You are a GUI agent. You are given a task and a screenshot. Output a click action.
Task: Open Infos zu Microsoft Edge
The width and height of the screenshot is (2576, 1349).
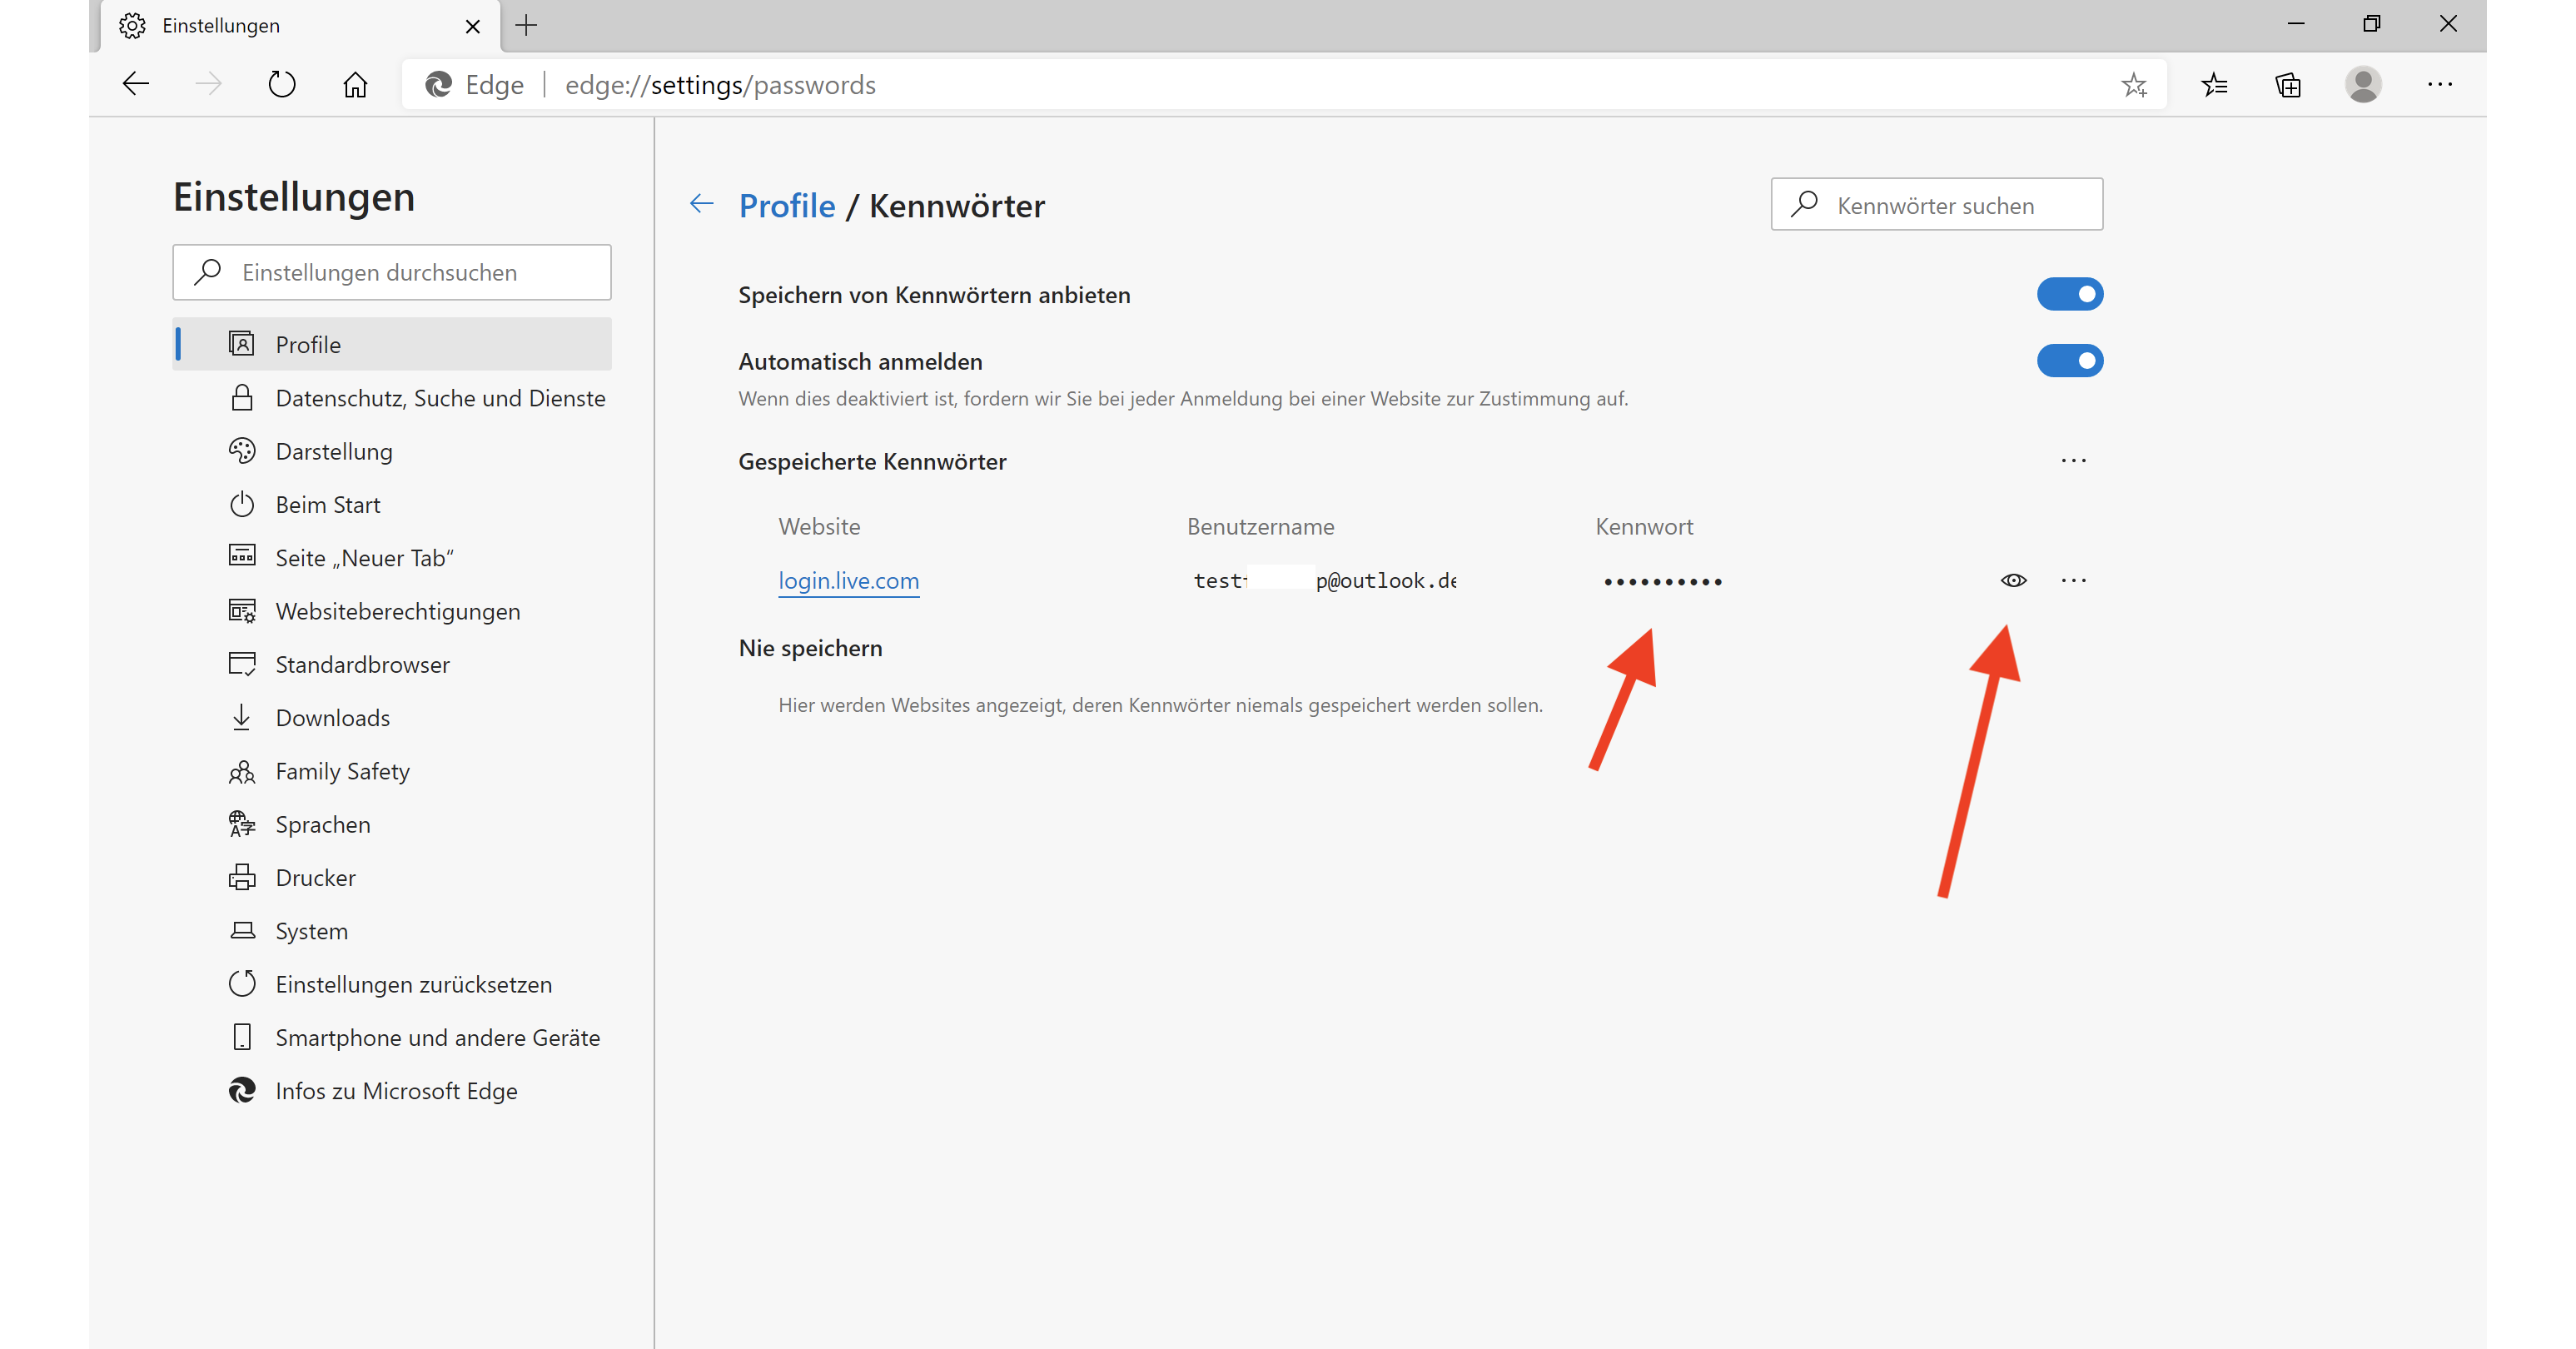[x=396, y=1090]
